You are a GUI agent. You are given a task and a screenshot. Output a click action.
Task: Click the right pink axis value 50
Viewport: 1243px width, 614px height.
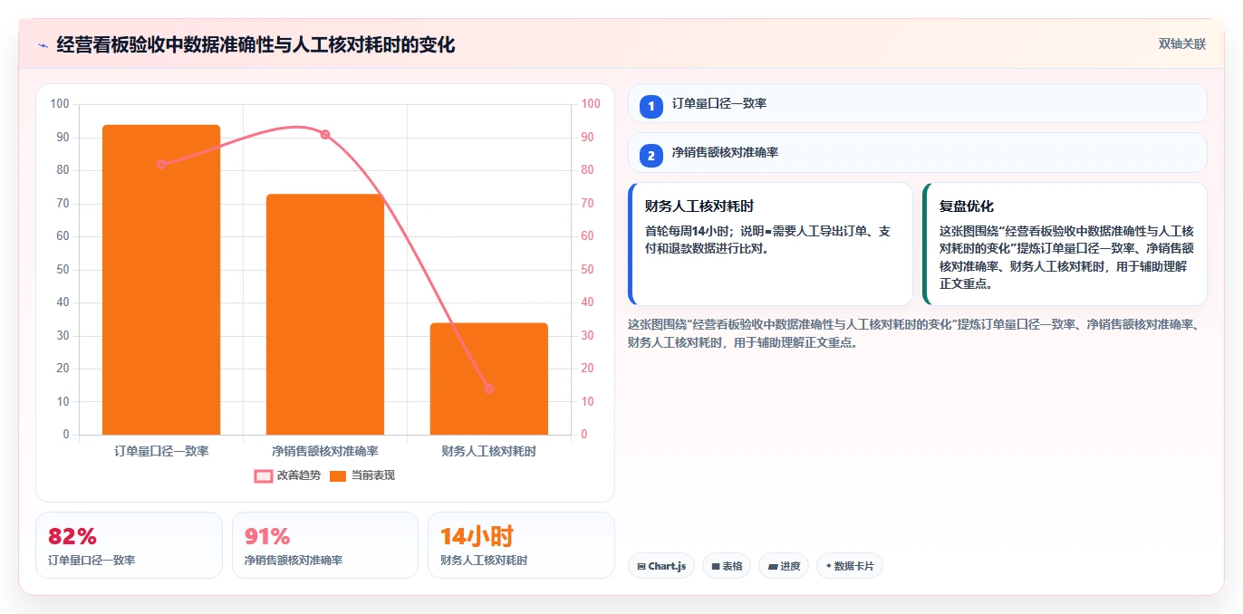[x=587, y=270]
